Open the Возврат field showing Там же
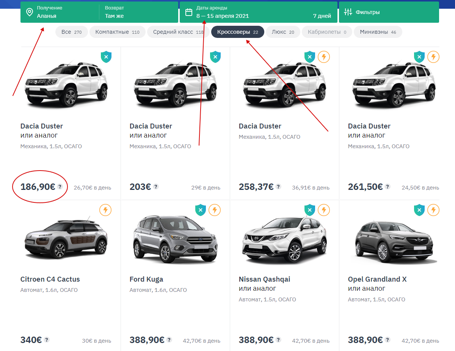This screenshot has width=455, height=351. [x=138, y=12]
